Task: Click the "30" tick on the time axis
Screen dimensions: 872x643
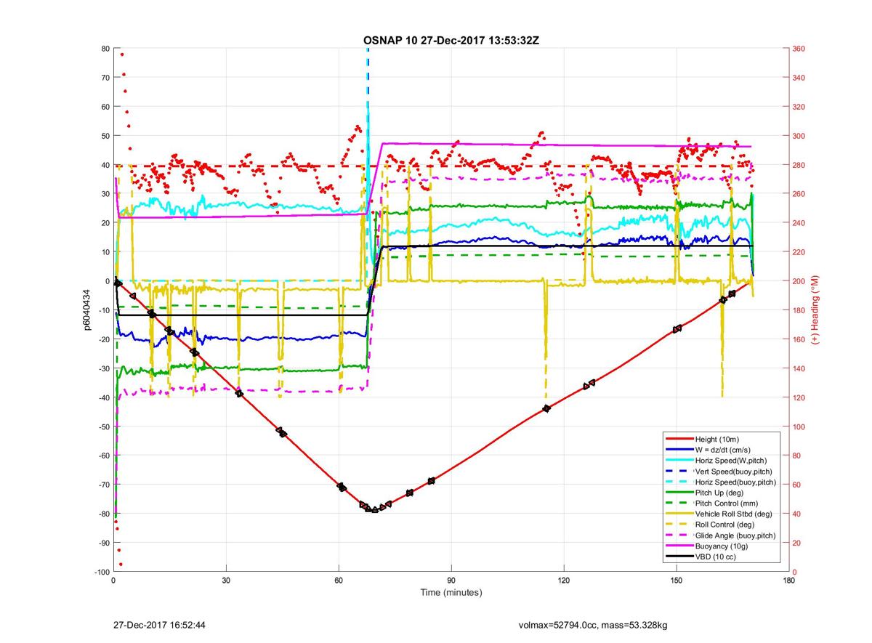Action: (x=226, y=581)
